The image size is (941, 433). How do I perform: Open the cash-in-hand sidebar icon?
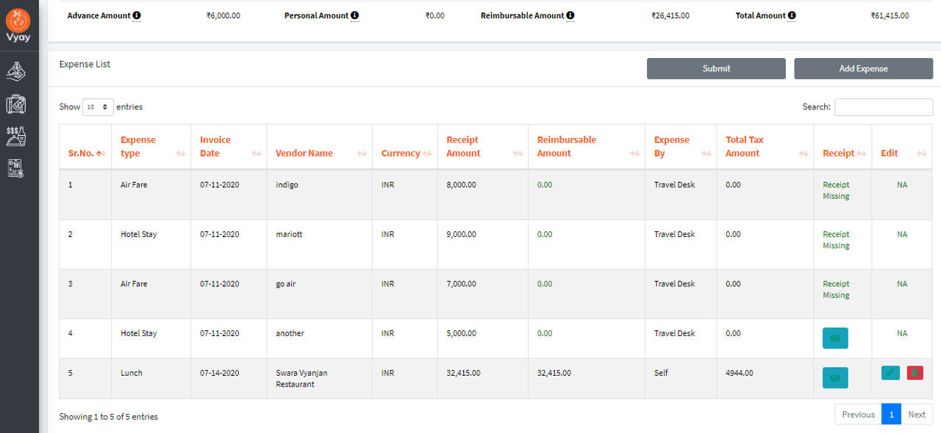(x=16, y=71)
